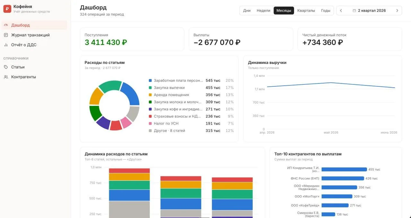Click the 324 операций за период subtitle

tap(102, 14)
